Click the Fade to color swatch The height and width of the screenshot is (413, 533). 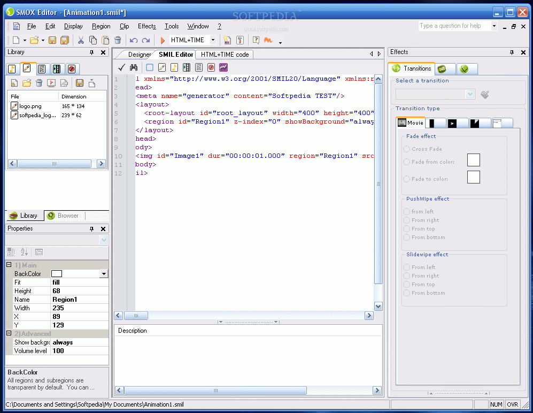(x=474, y=177)
